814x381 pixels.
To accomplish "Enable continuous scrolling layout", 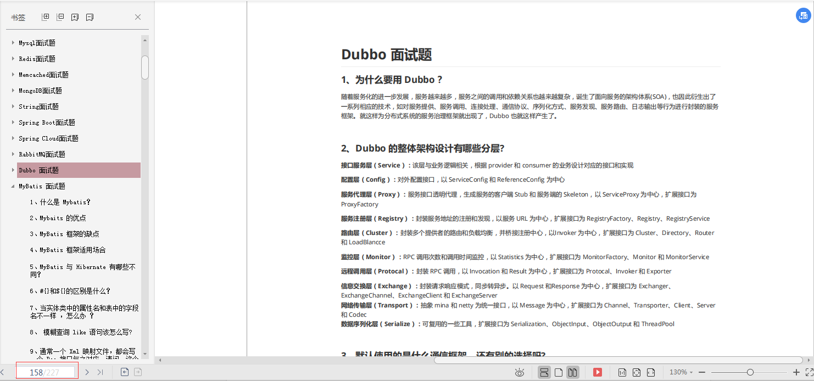I will tap(544, 372).
